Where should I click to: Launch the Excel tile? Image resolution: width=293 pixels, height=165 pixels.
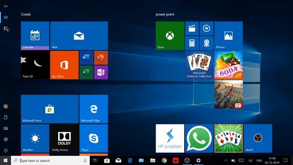tap(87, 72)
